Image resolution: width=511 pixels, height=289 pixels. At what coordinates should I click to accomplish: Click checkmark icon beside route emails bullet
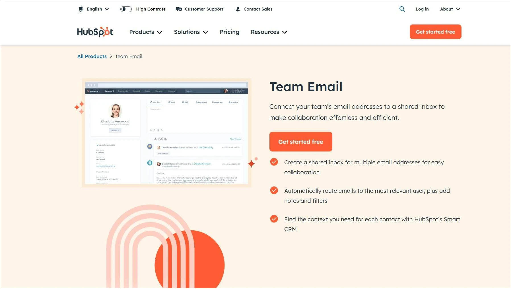(274, 190)
